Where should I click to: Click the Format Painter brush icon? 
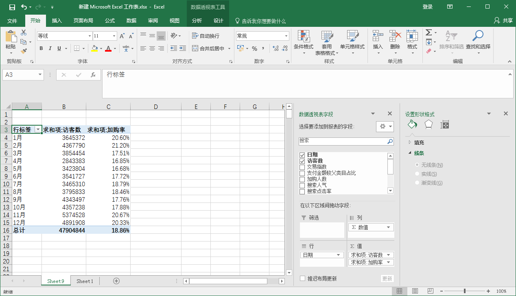pyautogui.click(x=24, y=51)
